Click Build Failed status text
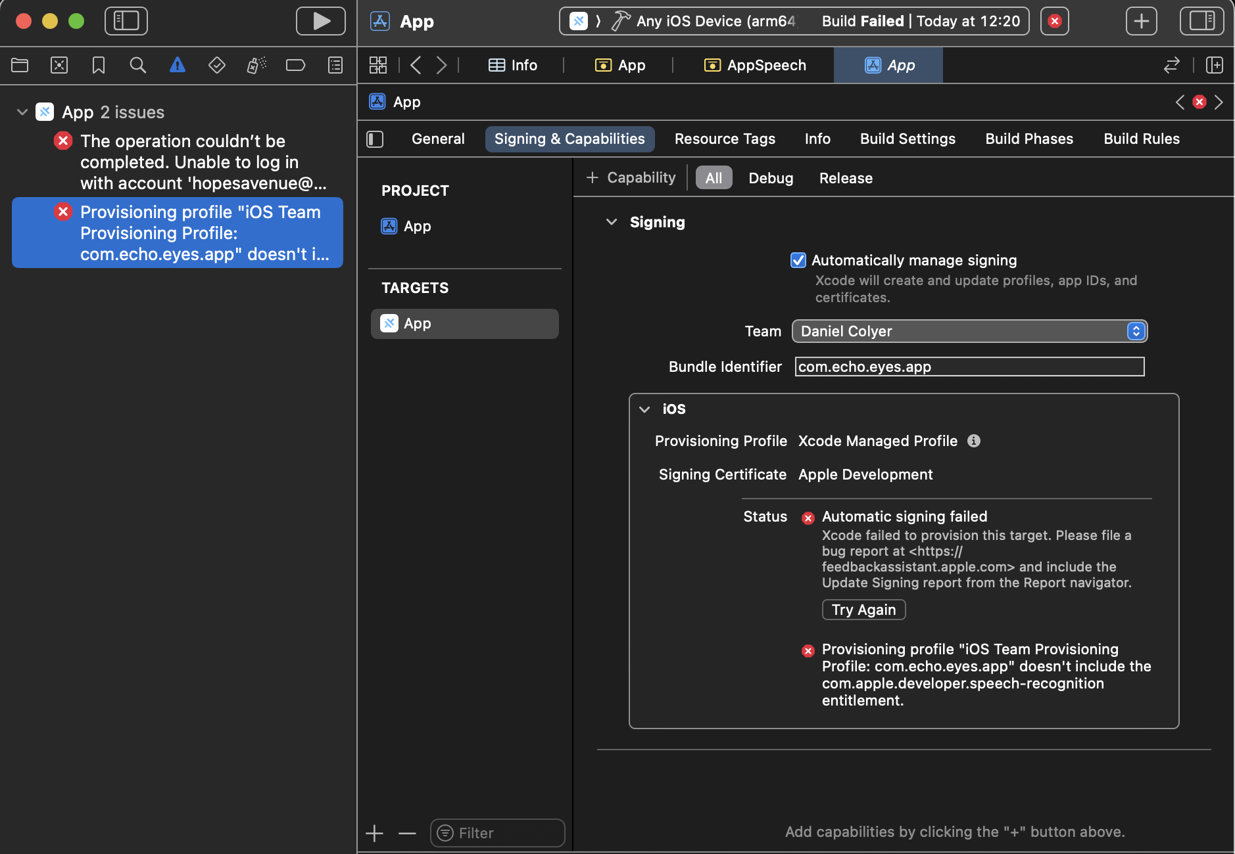The image size is (1235, 854). tap(863, 21)
